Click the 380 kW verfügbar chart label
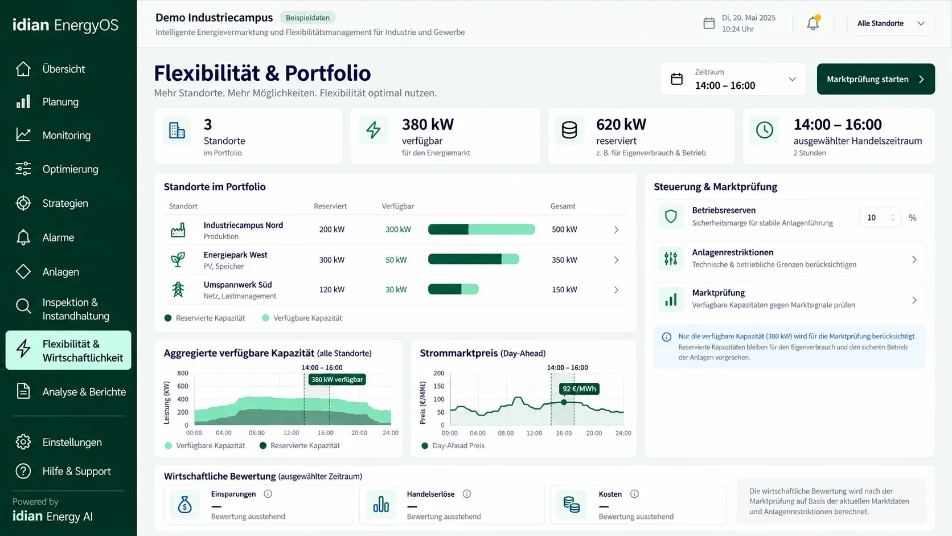Screen dimensions: 952x536 click(x=337, y=379)
